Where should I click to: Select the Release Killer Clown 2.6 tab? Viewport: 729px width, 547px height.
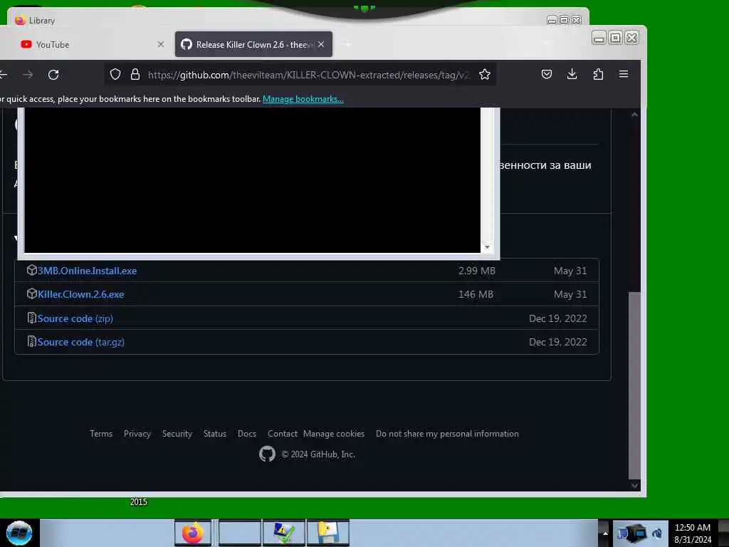coord(253,44)
